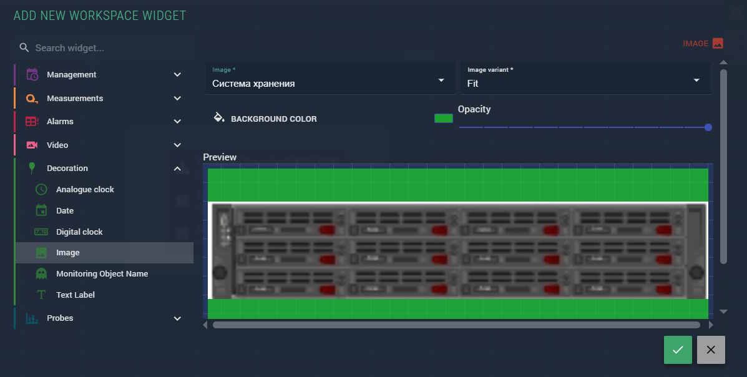Screen dimensions: 747x377
Task: Click the Monitoring Object Name ghost icon
Action: [x=41, y=274]
